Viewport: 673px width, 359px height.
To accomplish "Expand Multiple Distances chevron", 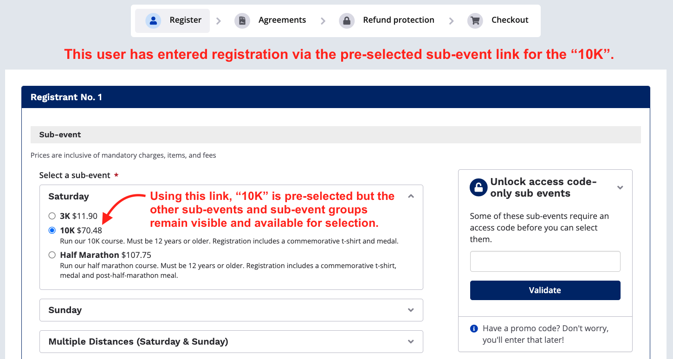I will pyautogui.click(x=411, y=342).
